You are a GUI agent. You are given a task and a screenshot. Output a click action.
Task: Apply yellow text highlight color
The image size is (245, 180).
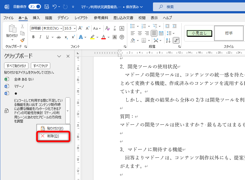[93, 37]
